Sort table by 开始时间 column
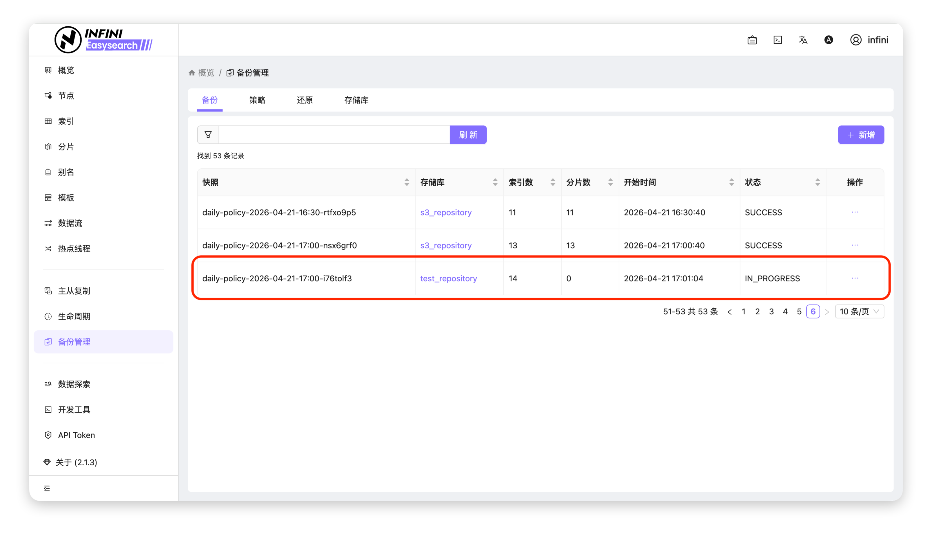Viewport: 932px width, 536px height. [731, 182]
